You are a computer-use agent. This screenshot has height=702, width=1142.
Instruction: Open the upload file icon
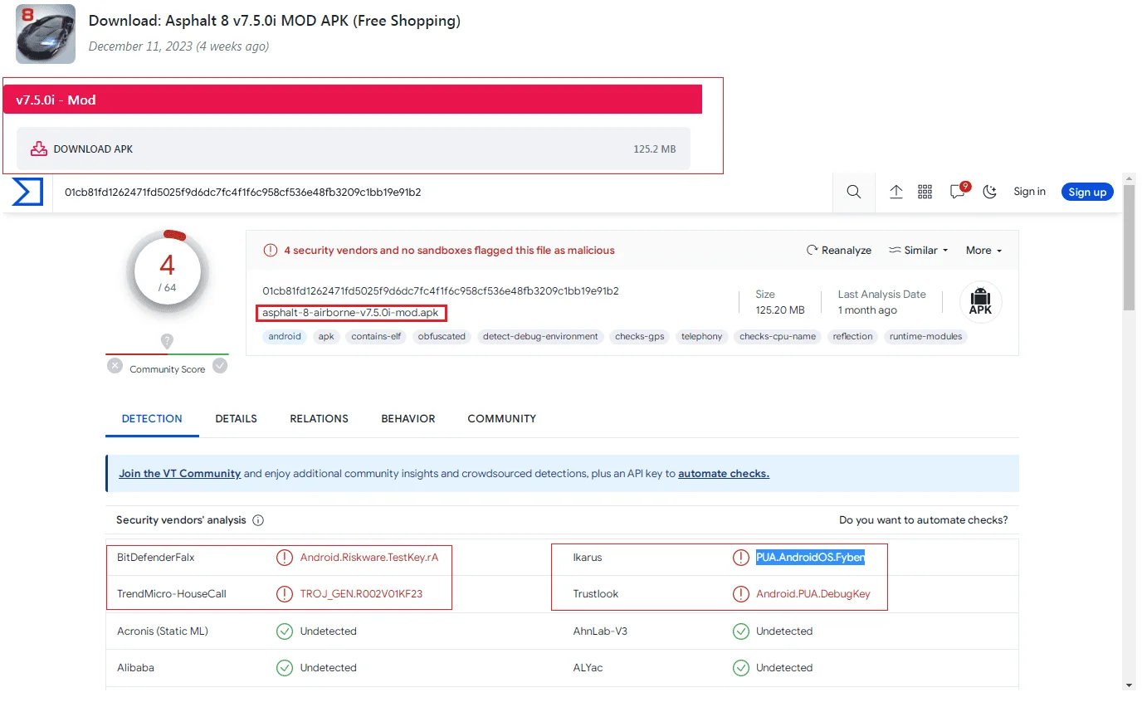pos(896,192)
